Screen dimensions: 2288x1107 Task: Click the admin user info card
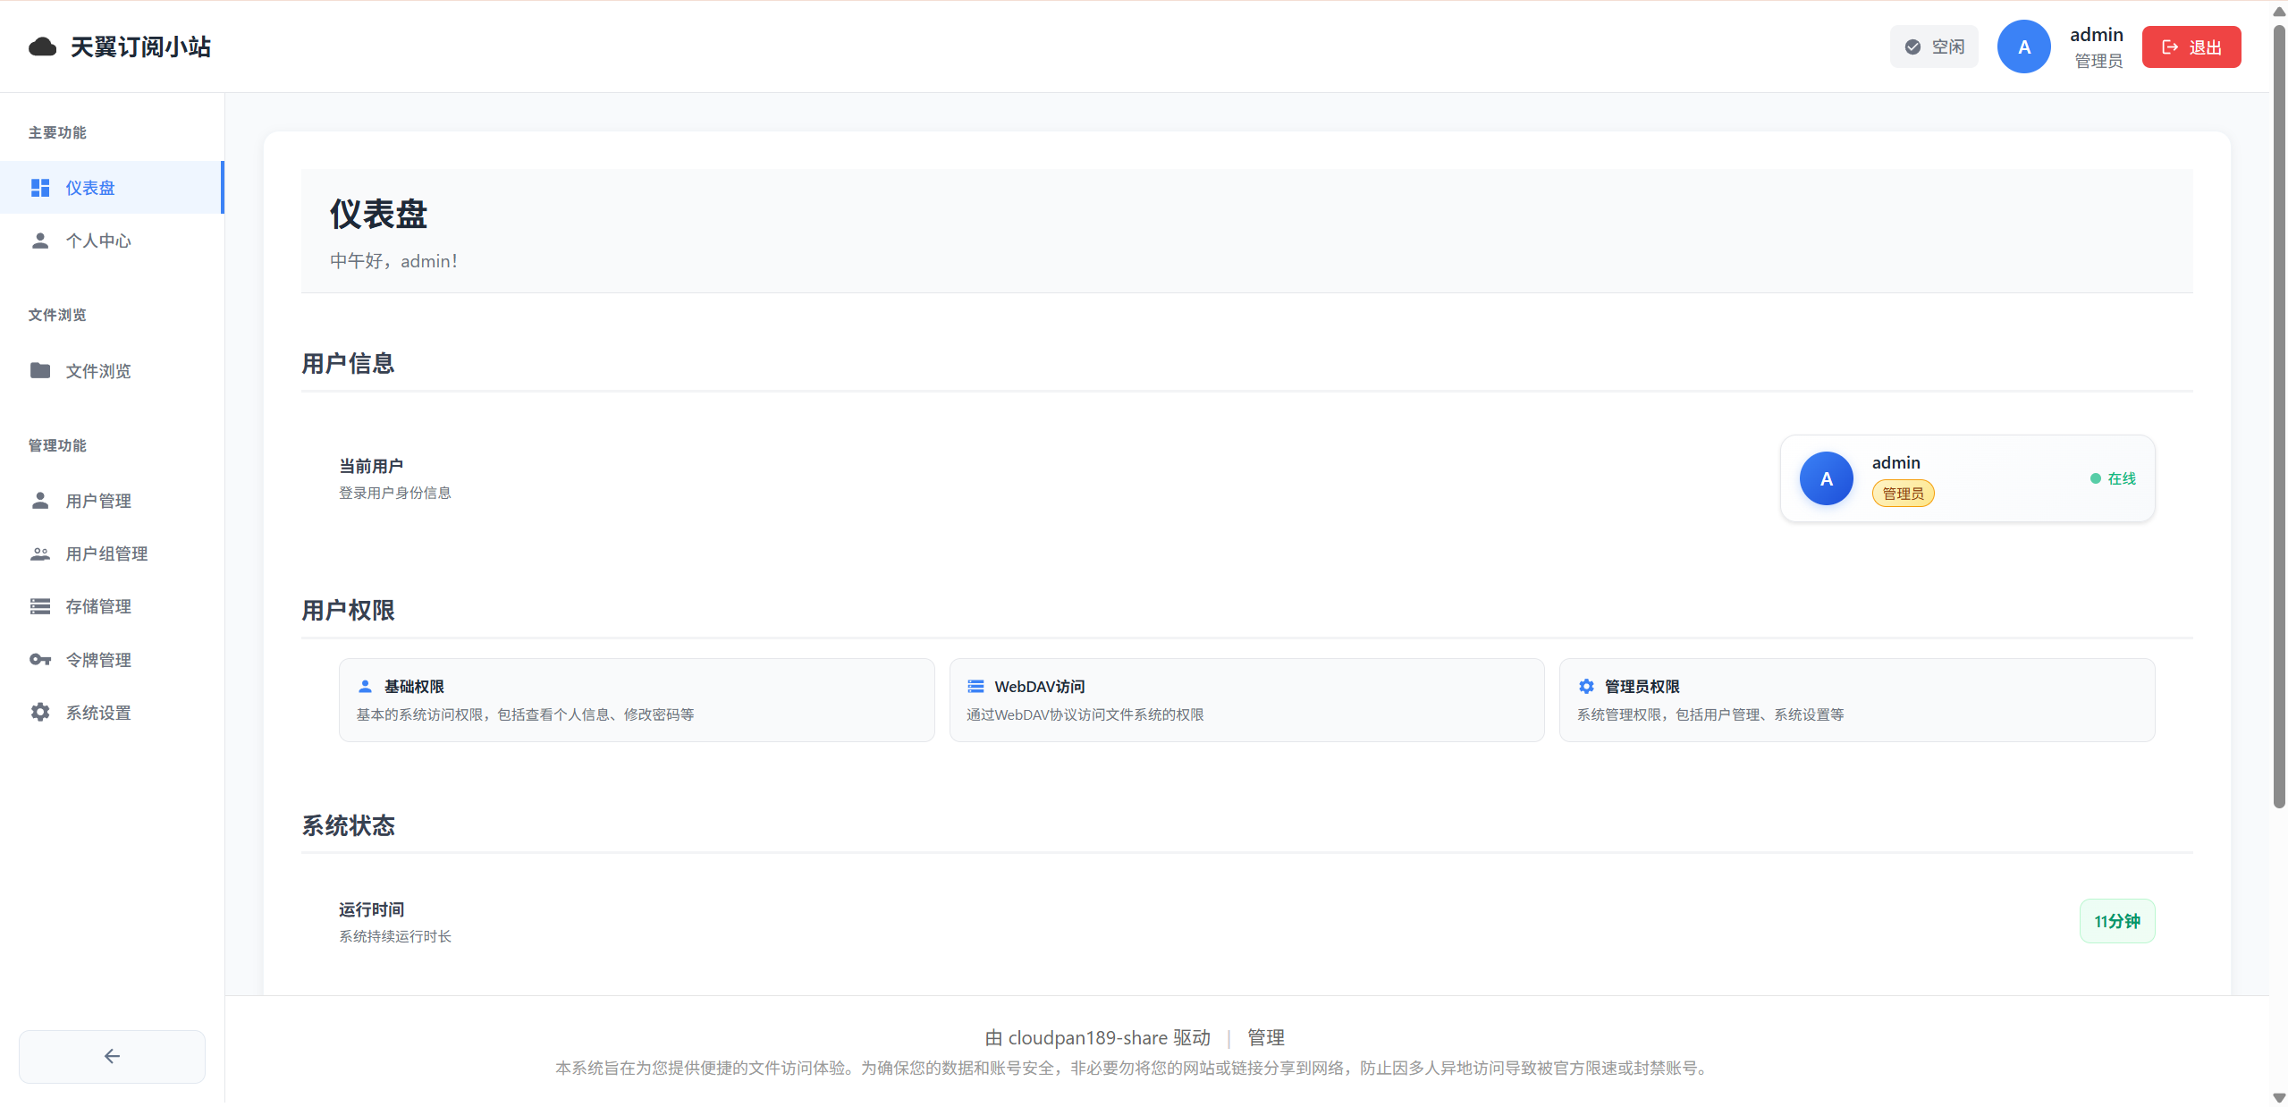coord(1967,478)
